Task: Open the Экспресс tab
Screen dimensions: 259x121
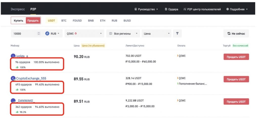Action: tap(18, 9)
